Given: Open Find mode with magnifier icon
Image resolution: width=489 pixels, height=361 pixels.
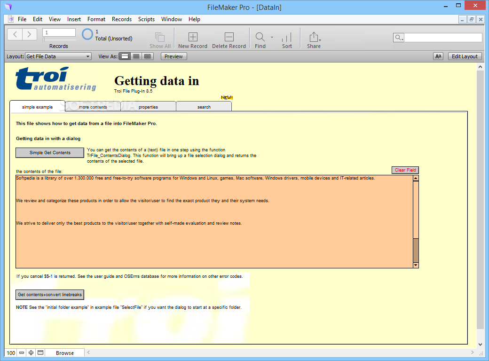Looking at the screenshot, I should coord(260,37).
